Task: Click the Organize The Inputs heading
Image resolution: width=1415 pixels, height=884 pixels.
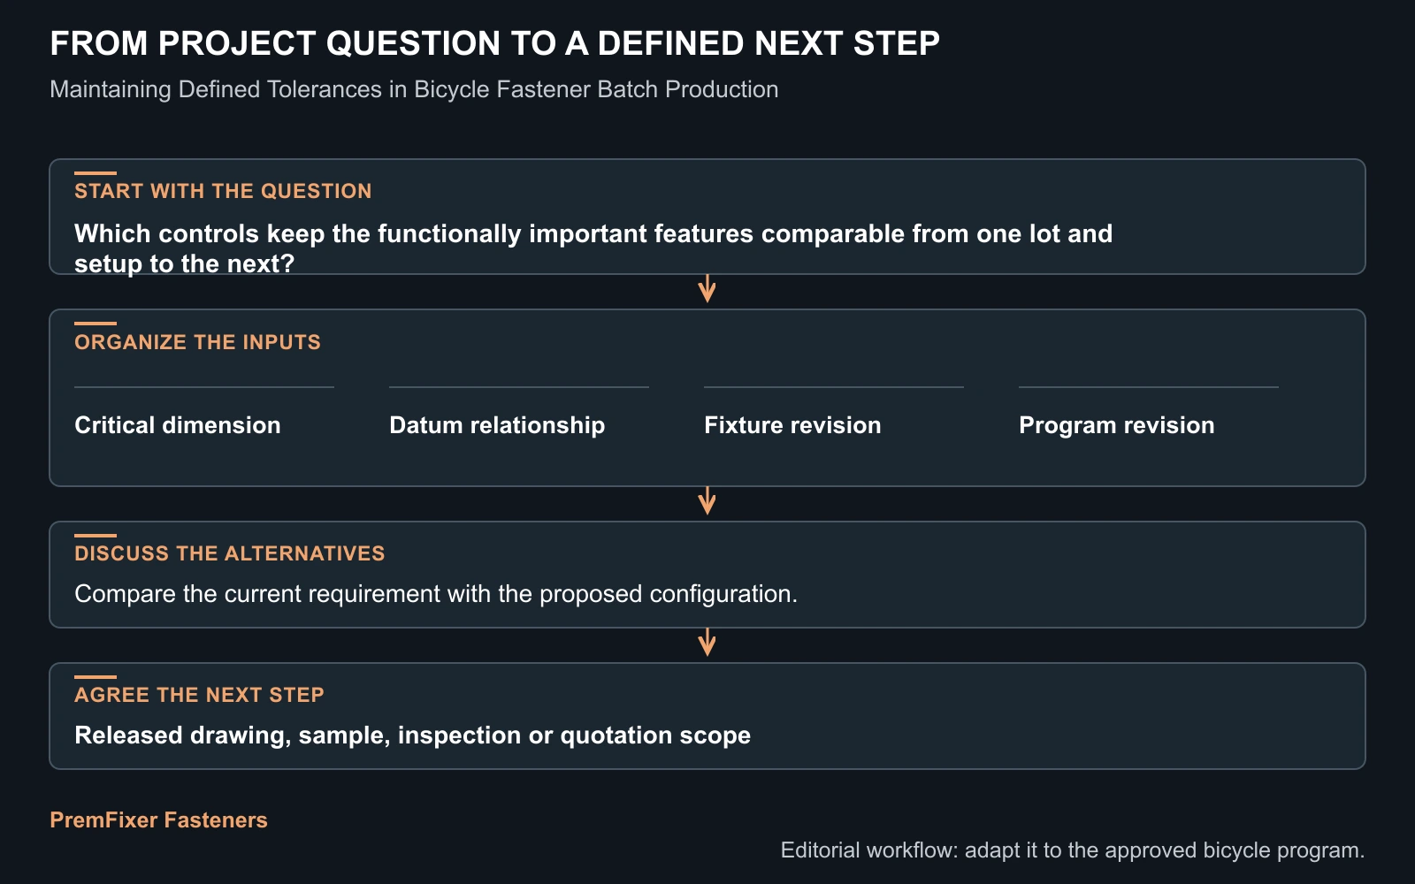Action: (197, 342)
